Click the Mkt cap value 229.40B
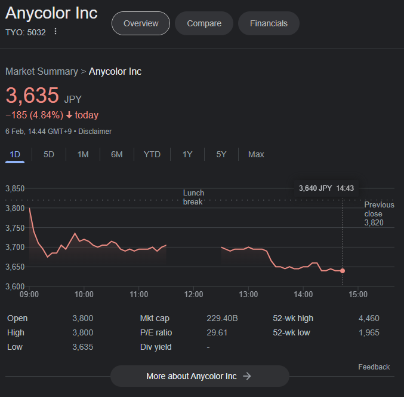The image size is (404, 397). (x=222, y=318)
